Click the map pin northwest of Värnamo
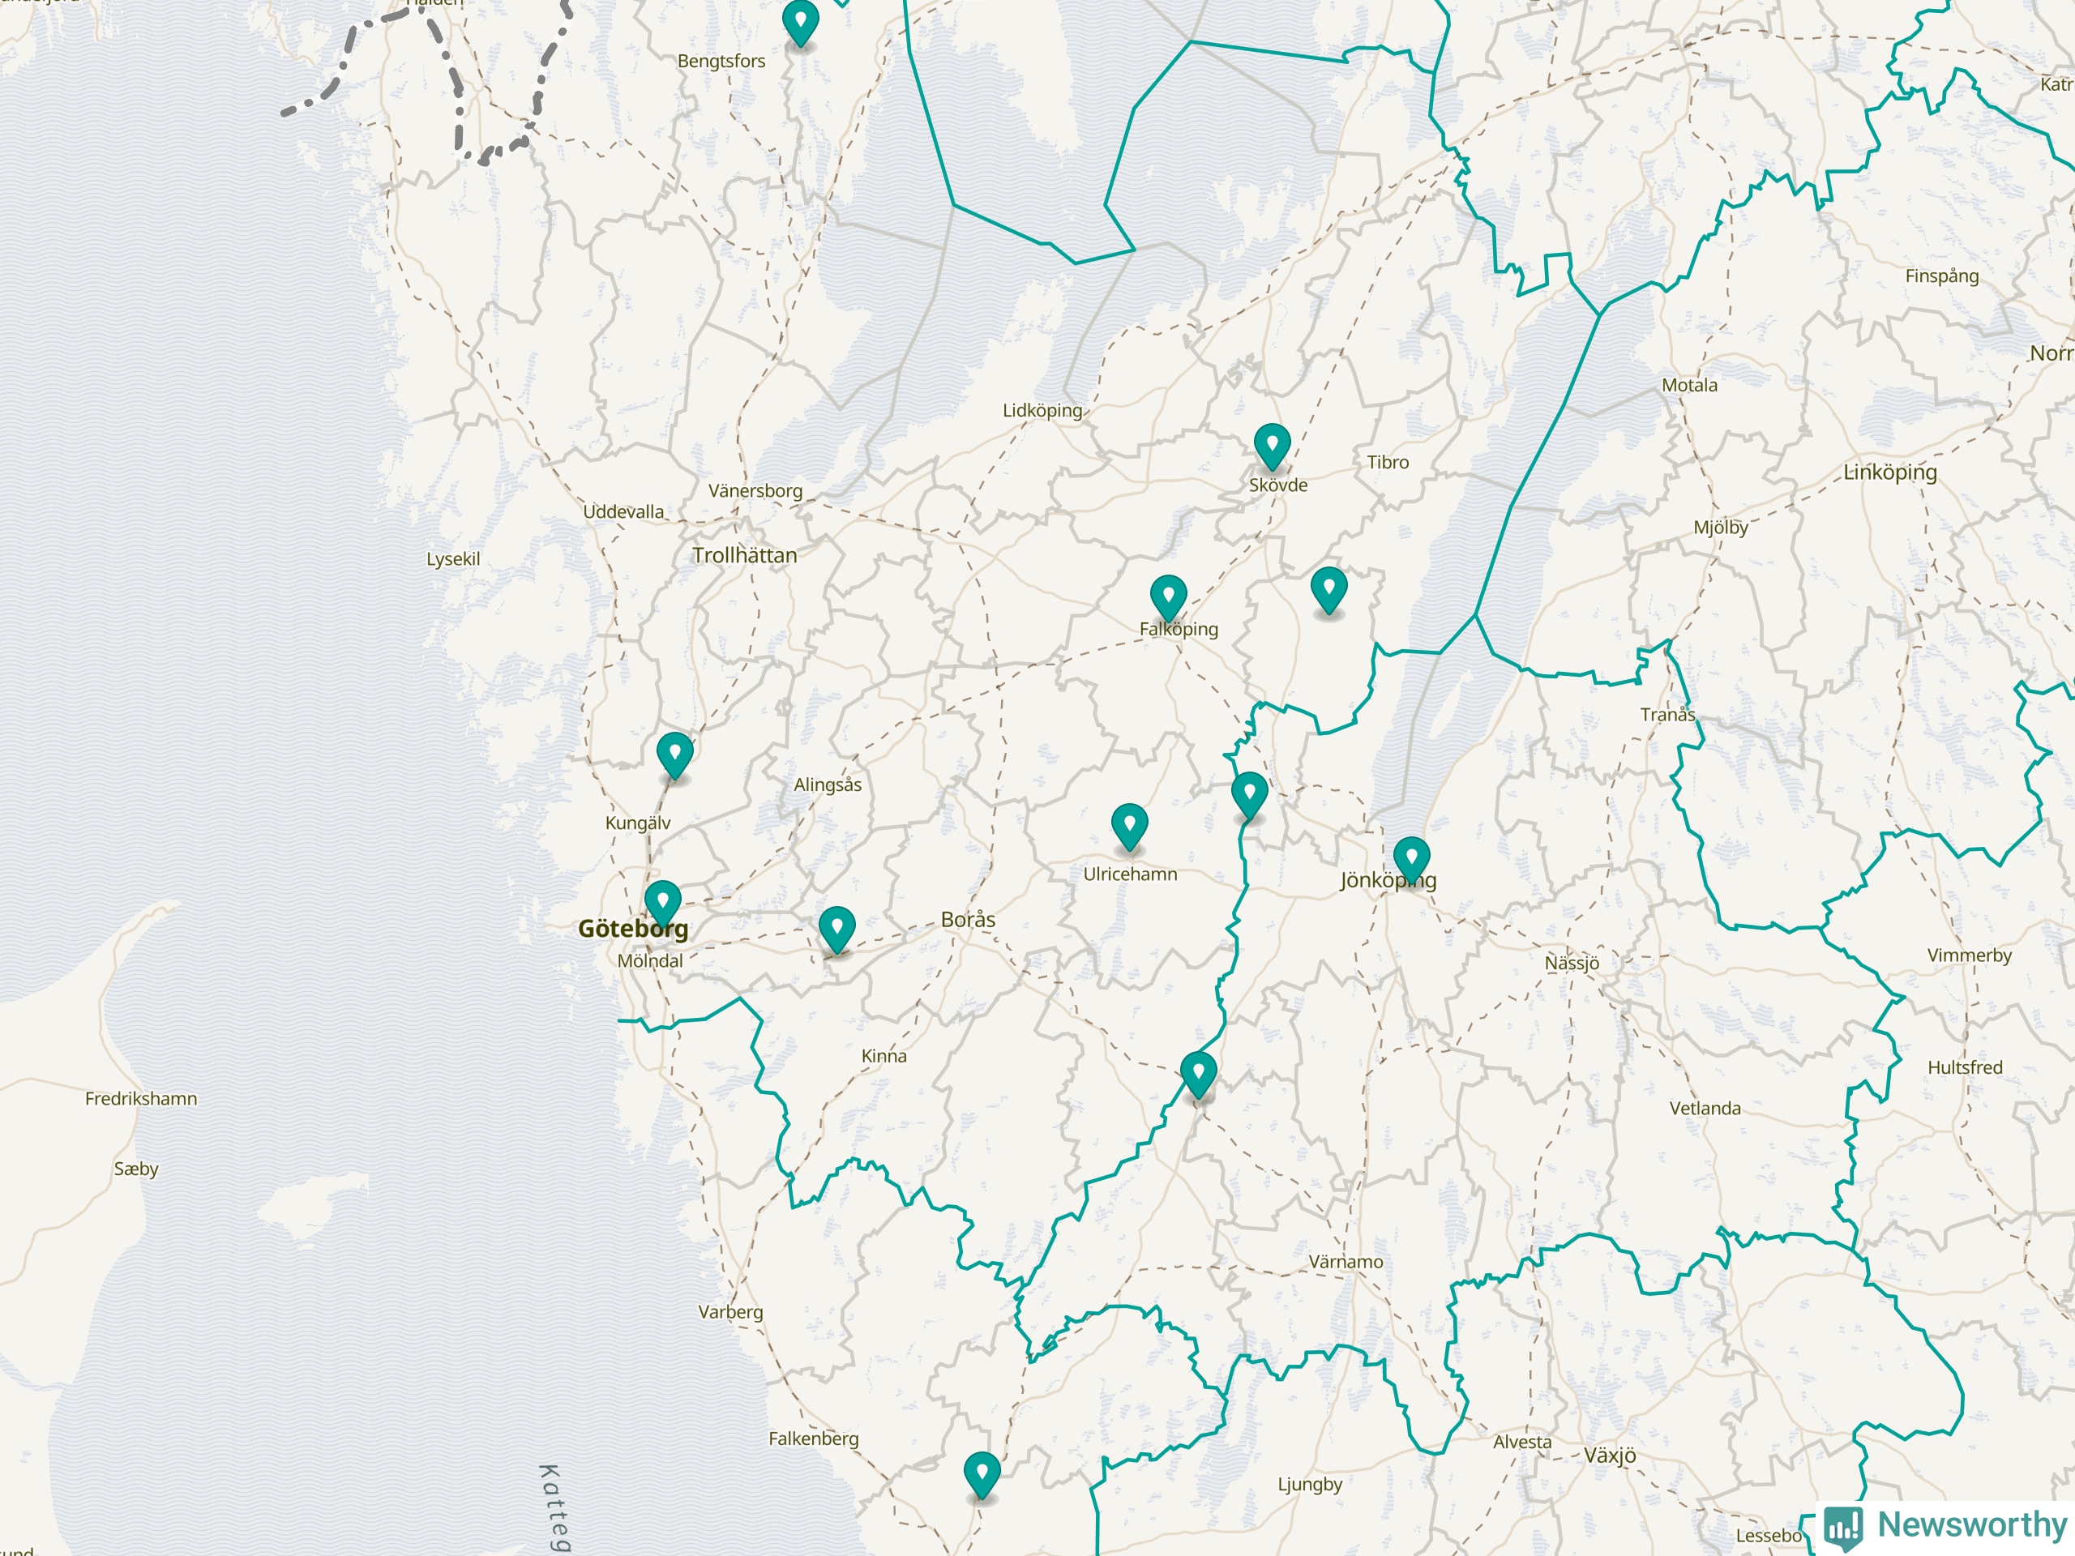Image resolution: width=2075 pixels, height=1556 pixels. click(1198, 1075)
